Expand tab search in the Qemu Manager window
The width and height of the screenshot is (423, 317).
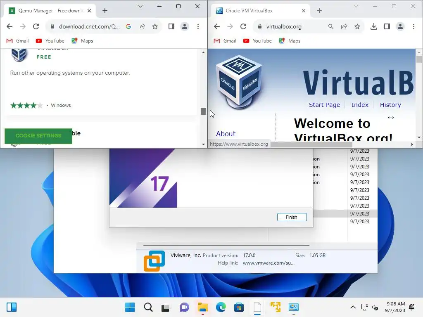coord(140,6)
